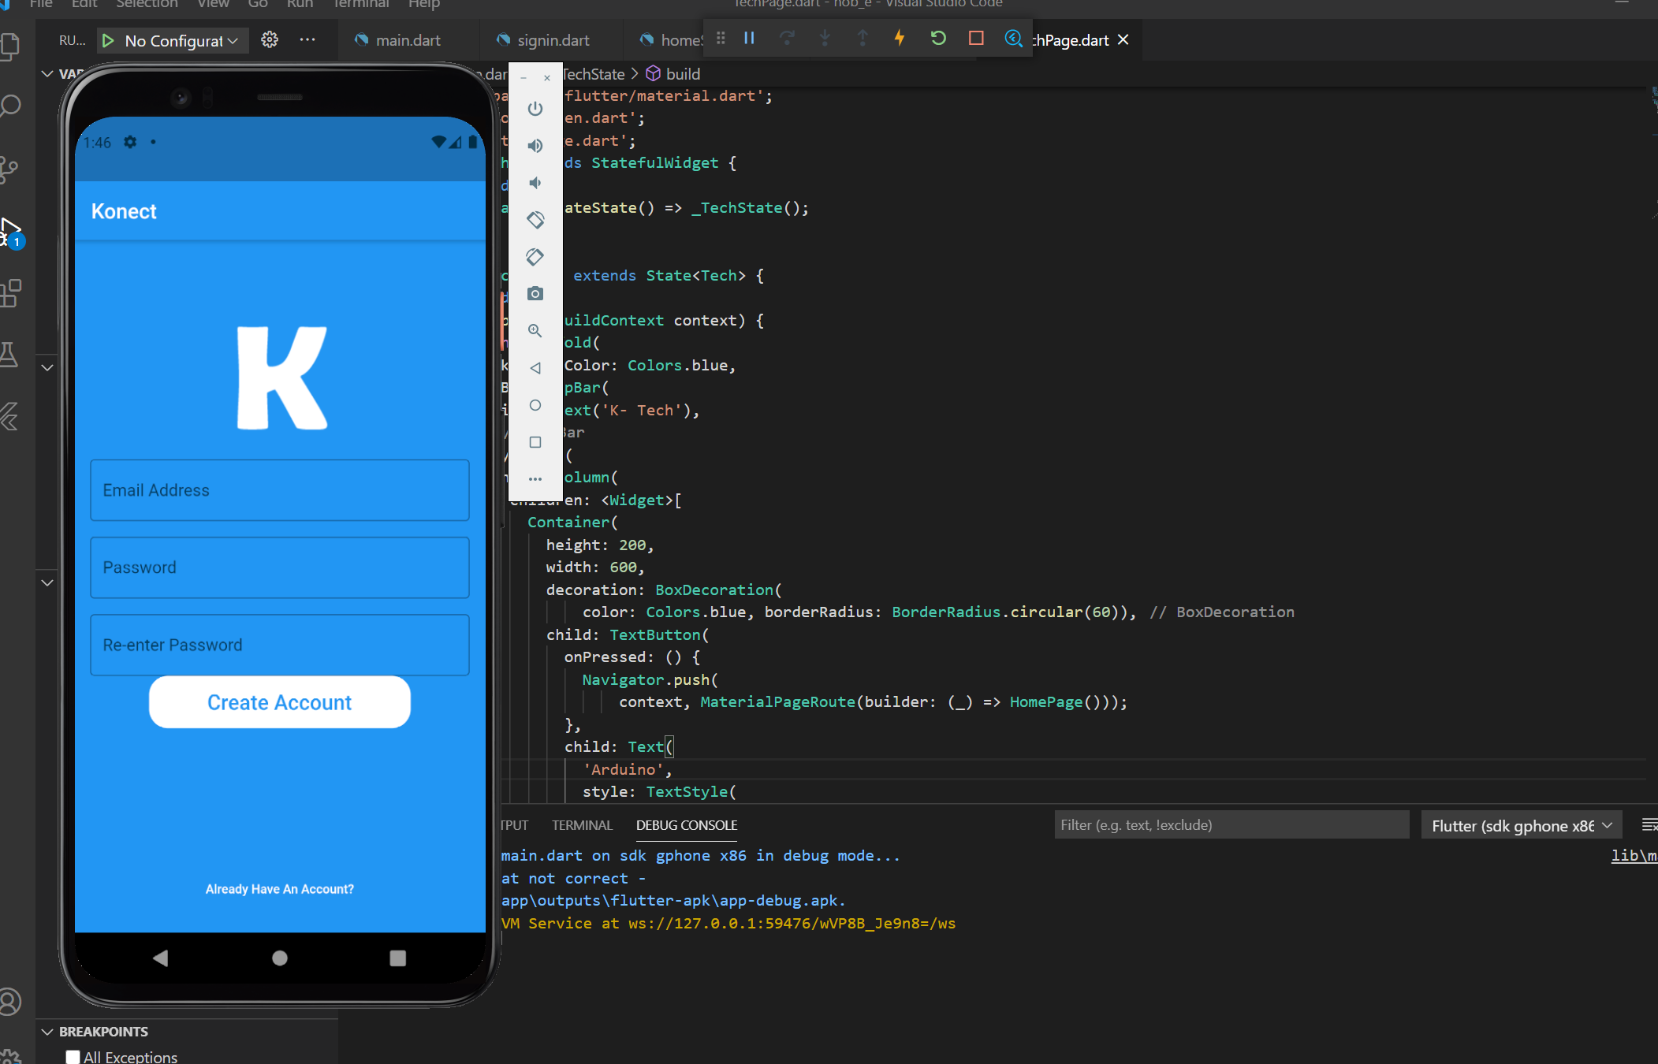Open the Flutter device console dropdown
The image size is (1658, 1064).
coord(1521,825)
